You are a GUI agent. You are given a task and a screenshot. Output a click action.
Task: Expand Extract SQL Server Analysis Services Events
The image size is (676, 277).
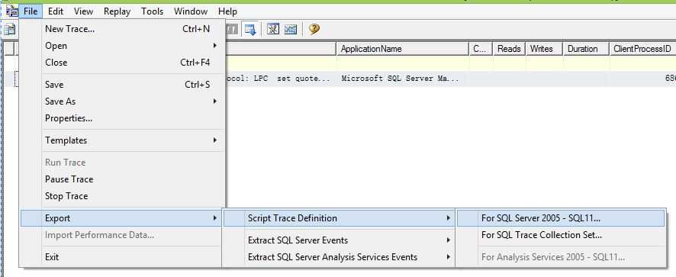click(x=340, y=256)
